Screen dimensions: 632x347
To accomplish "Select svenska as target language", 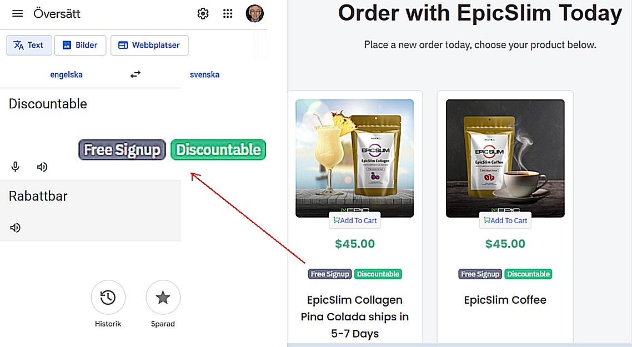I will 205,74.
